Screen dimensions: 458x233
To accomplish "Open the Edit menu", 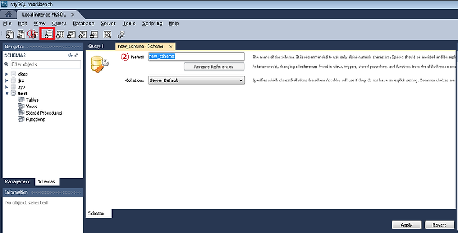I will click(x=22, y=24).
